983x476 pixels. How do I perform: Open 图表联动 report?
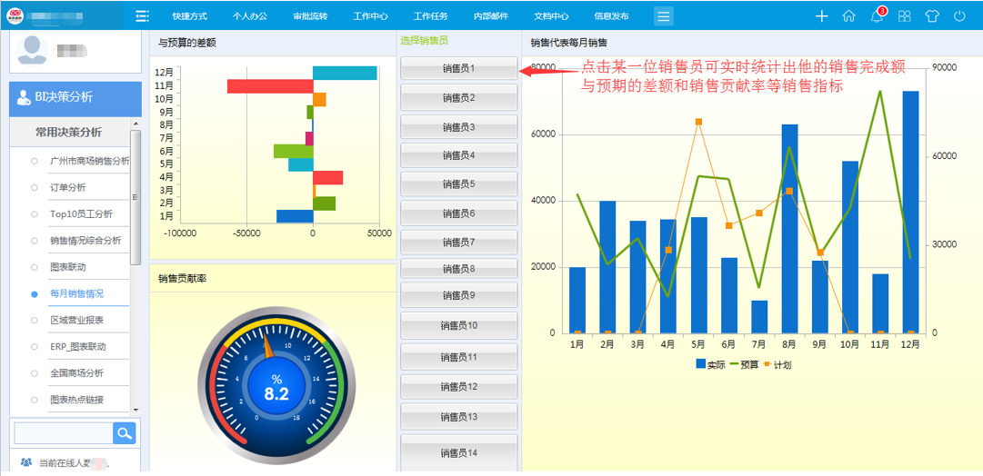click(67, 267)
